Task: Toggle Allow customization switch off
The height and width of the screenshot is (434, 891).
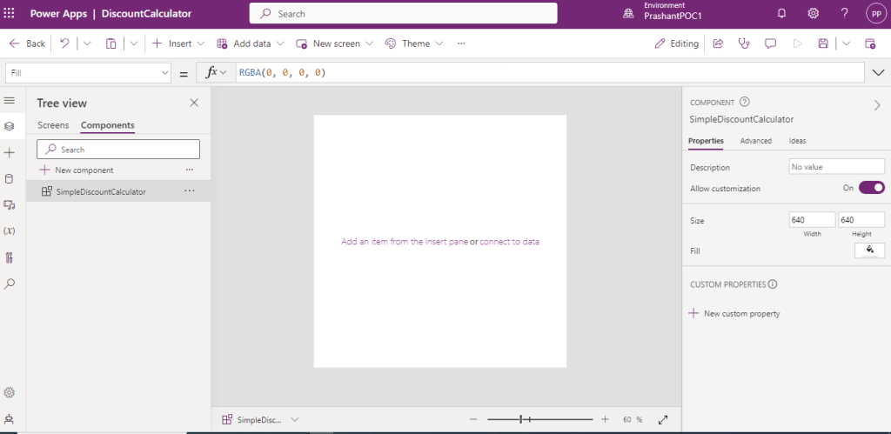Action: pos(871,188)
